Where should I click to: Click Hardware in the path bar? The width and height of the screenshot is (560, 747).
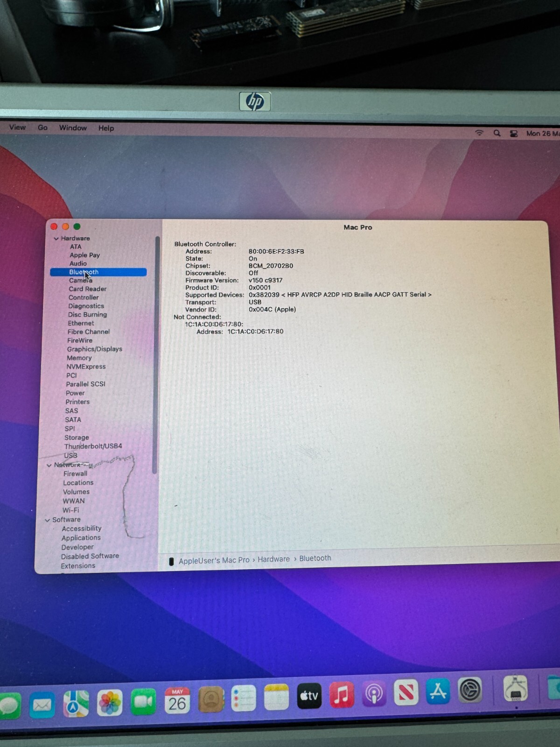tap(273, 559)
